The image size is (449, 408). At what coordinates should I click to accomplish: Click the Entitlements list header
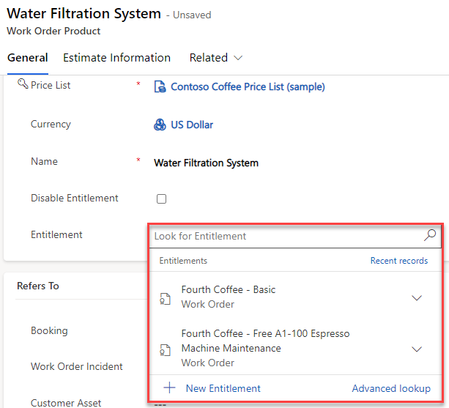pos(183,261)
